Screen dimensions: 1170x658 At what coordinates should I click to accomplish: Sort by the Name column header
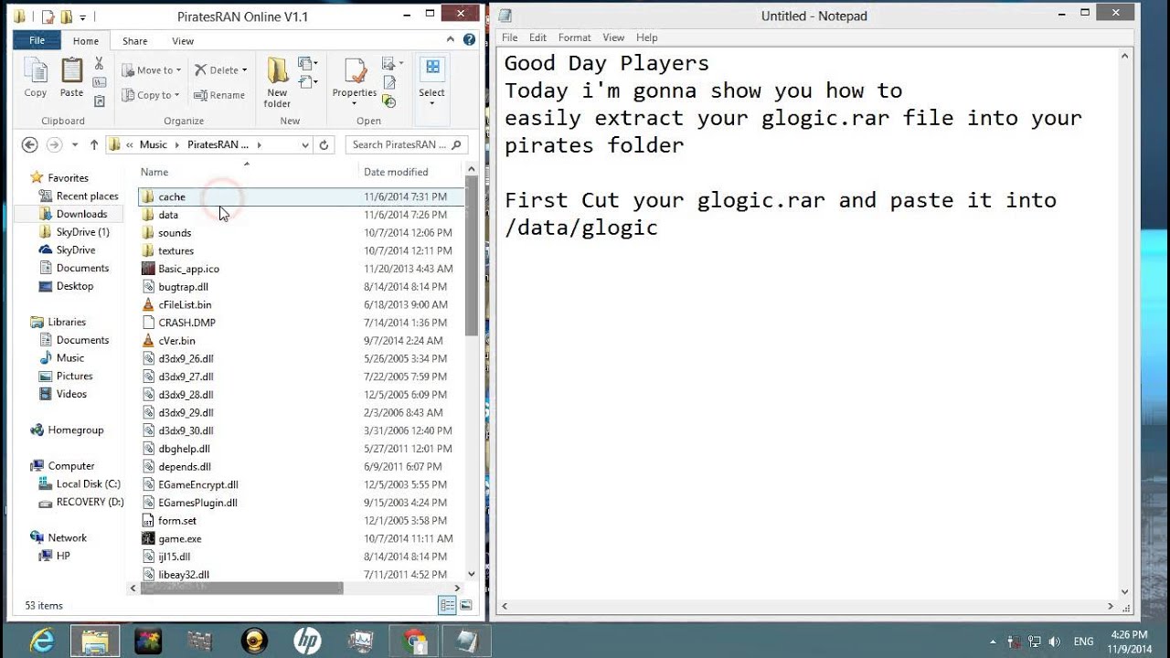(x=154, y=172)
